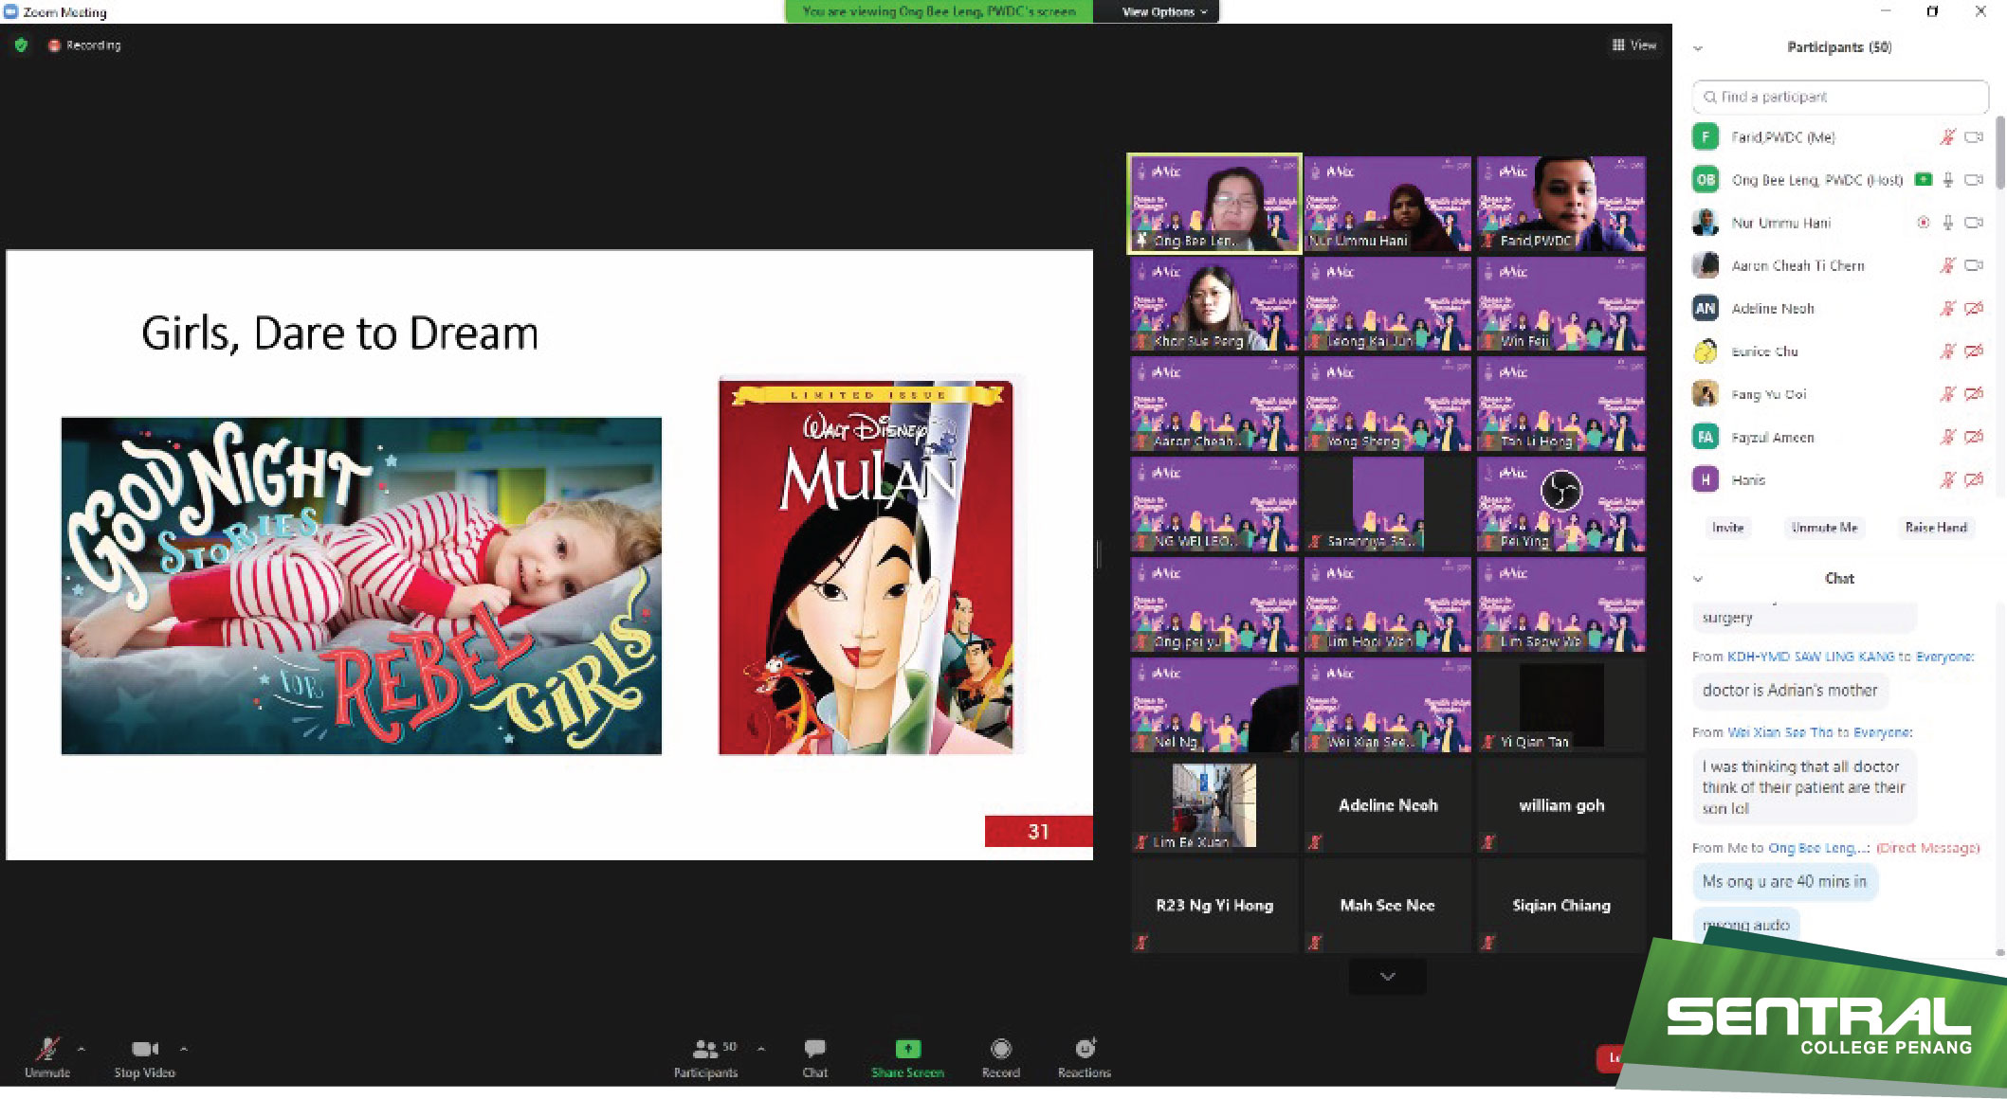Click william goh video tile
Viewport: 2007px width, 1099px height.
point(1561,805)
